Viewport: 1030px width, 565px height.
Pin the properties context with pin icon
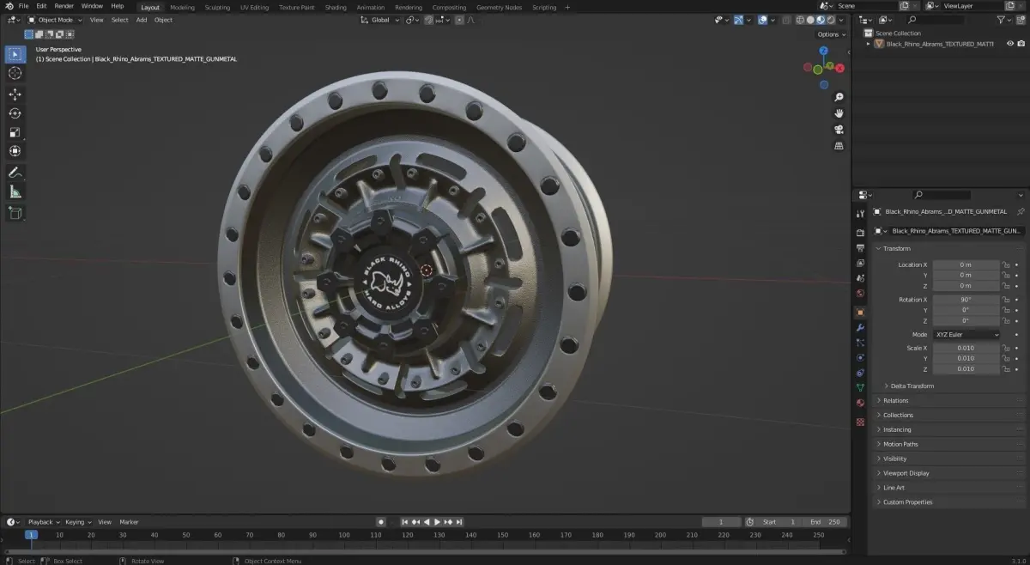(x=1021, y=211)
